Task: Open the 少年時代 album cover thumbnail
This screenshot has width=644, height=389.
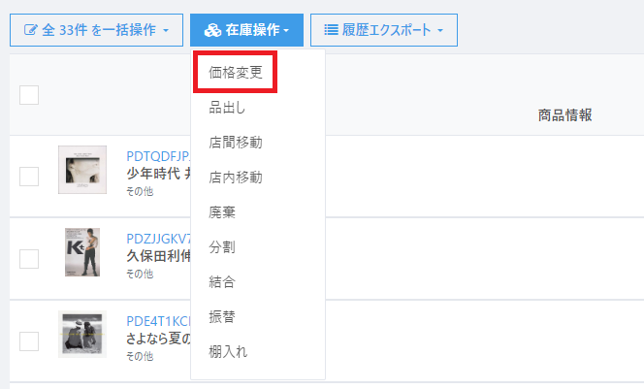Action: pos(81,170)
